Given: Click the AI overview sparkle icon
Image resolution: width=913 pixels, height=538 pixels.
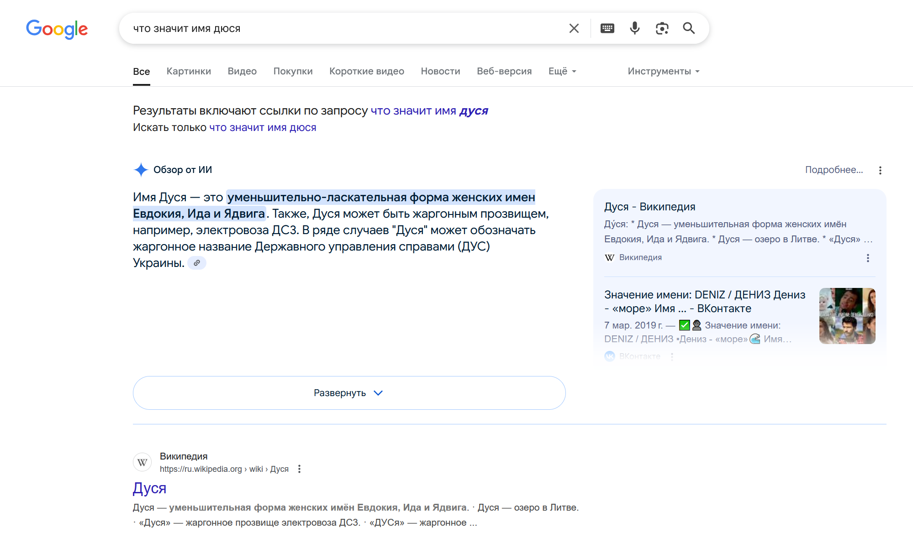Looking at the screenshot, I should [x=141, y=170].
